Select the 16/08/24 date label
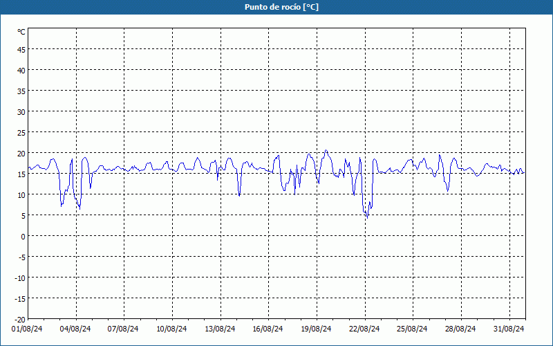 (x=268, y=329)
